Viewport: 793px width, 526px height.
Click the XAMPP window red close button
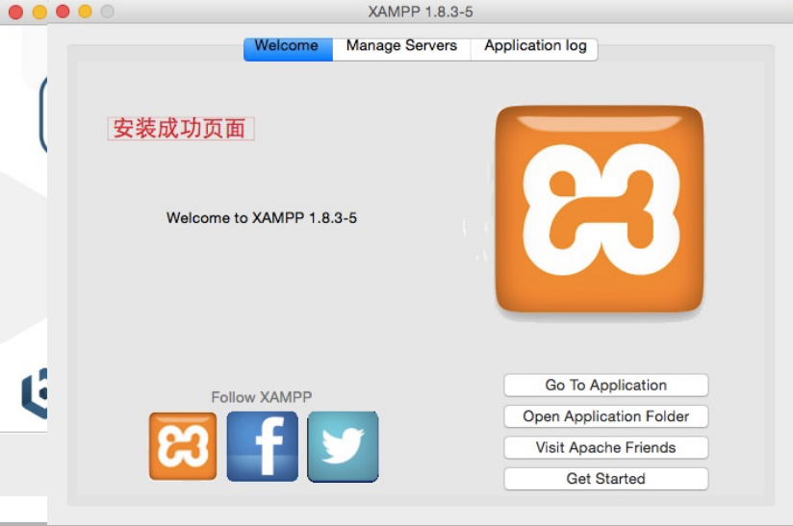coord(63,12)
